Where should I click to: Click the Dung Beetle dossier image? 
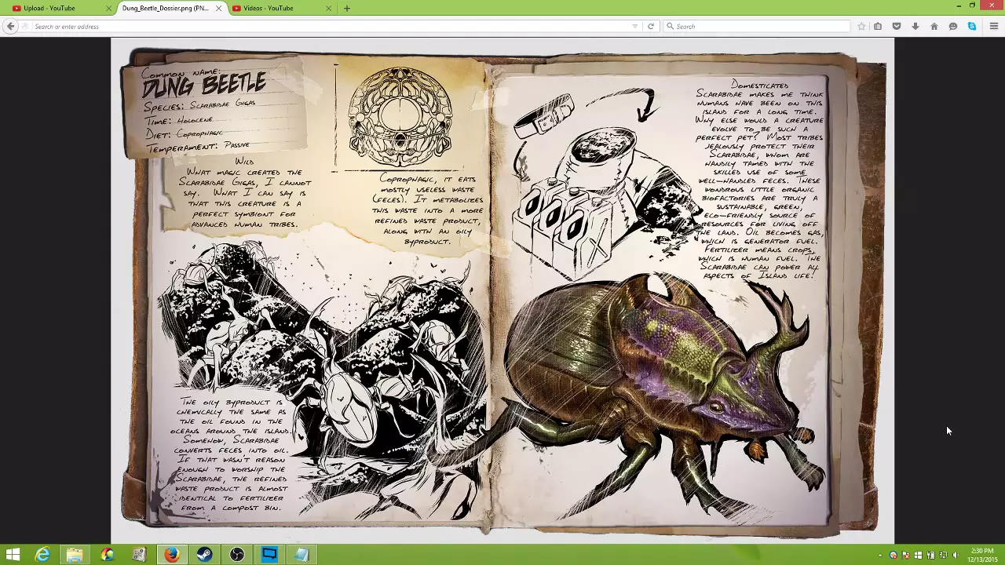(x=502, y=292)
